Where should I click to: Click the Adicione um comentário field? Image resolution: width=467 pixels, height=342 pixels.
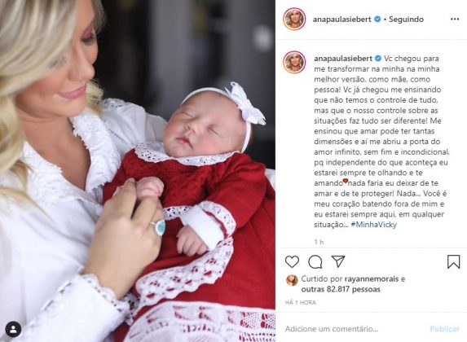pyautogui.click(x=355, y=329)
